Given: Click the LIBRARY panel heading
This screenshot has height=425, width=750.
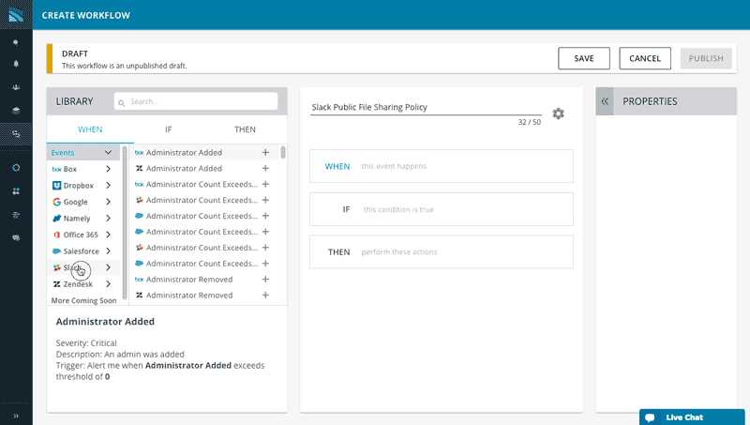Looking at the screenshot, I should tap(75, 101).
